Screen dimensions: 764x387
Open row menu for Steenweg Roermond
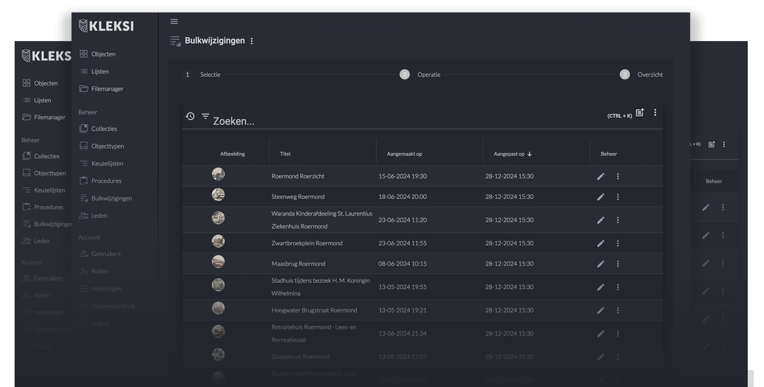(x=618, y=197)
